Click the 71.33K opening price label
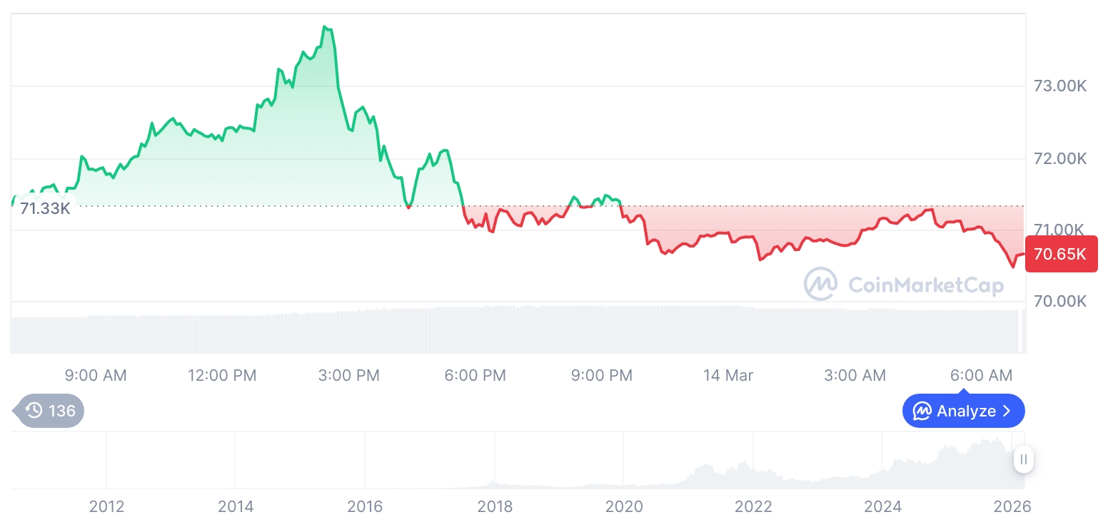This screenshot has height=522, width=1118. point(44,209)
